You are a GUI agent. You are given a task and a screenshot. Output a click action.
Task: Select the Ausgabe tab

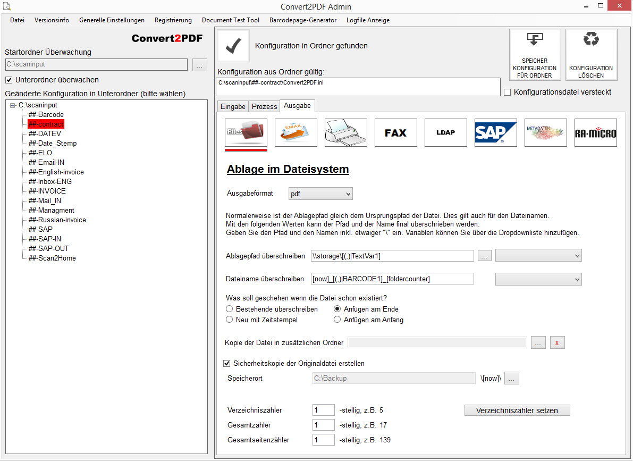pyautogui.click(x=297, y=105)
